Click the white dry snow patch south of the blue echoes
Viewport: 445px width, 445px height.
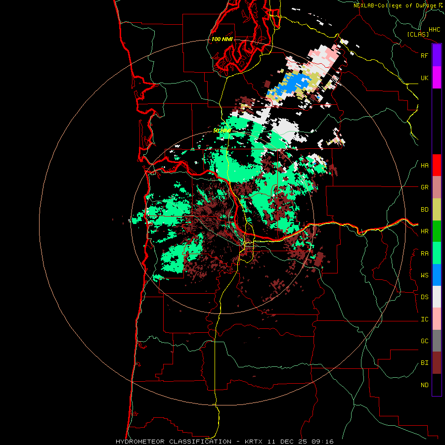(287, 129)
